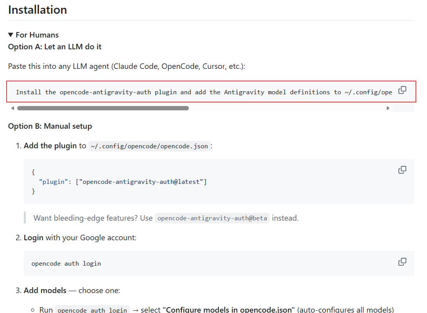The image size is (427, 313).
Task: Click 'Add the plugin' bold text
Action: point(50,146)
